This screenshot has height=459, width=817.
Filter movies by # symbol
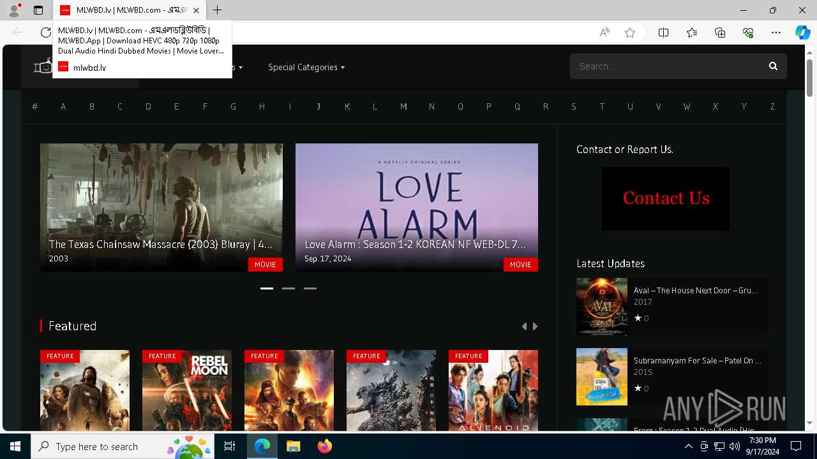click(34, 106)
